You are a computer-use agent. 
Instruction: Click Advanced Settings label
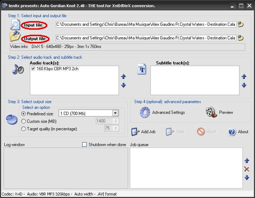[169, 112]
